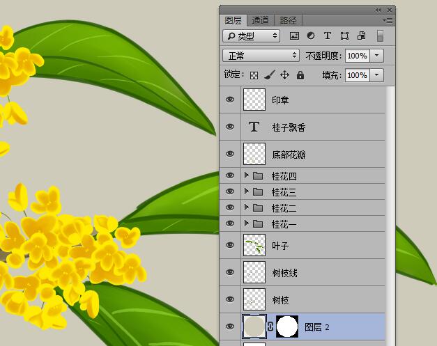Open the 正常 blend mode dropdown
This screenshot has width=437, height=346.
(261, 56)
